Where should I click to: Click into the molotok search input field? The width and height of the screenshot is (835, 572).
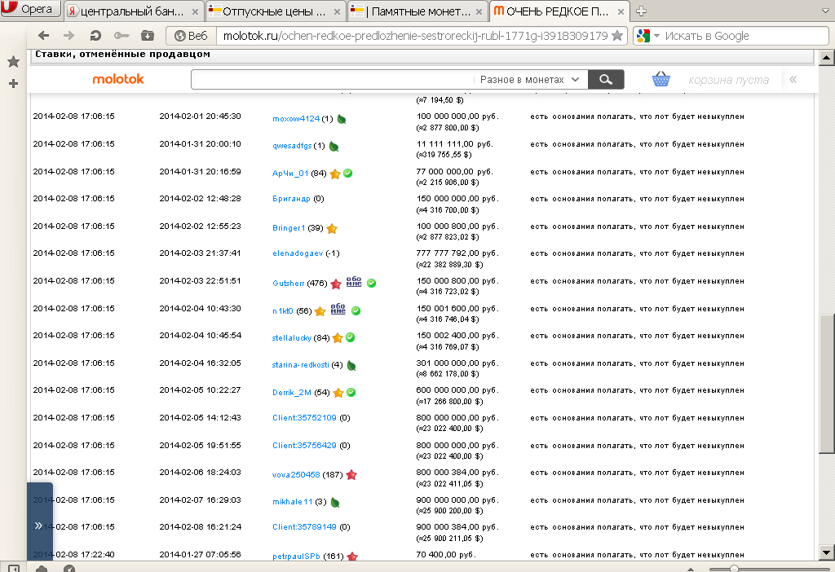click(331, 80)
